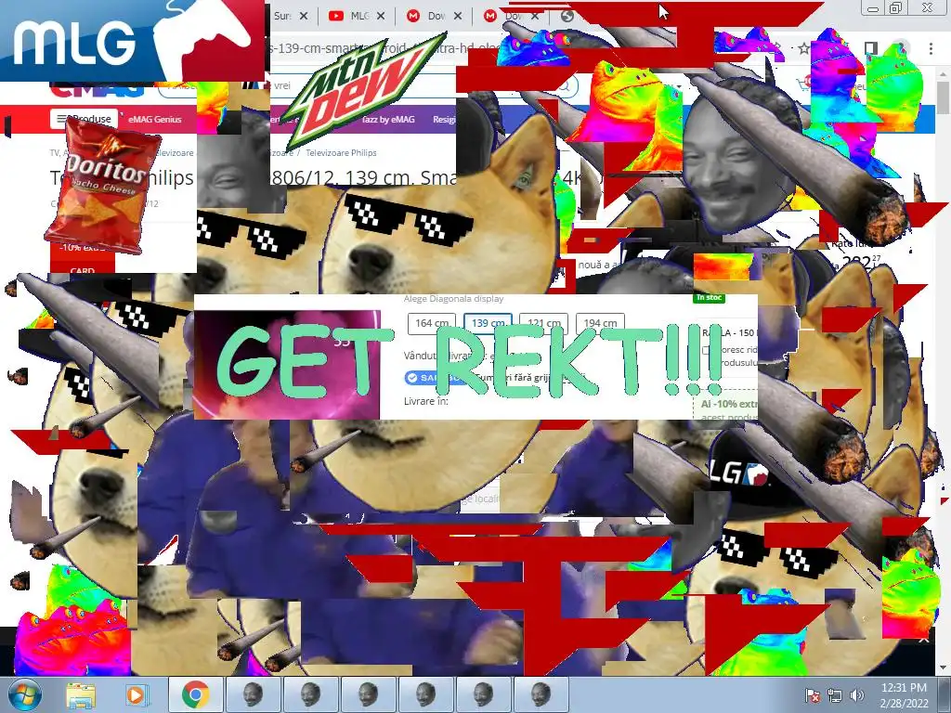The width and height of the screenshot is (951, 713).
Task: Open the network status tray icon
Action: (x=835, y=696)
